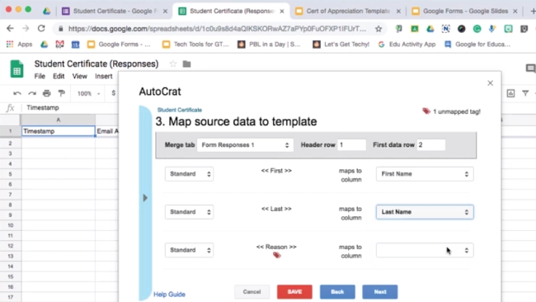
Task: Click the First data row input field
Action: pos(431,145)
